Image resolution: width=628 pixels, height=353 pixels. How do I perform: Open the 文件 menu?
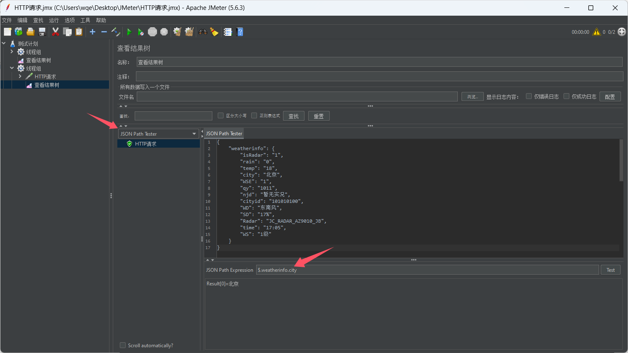tap(7, 20)
